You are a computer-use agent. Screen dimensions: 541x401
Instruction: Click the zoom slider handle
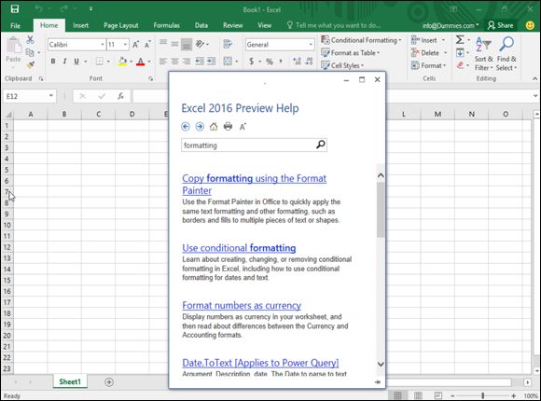(482, 395)
